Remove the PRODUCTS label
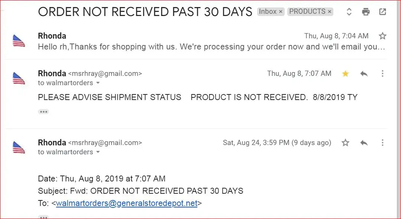Image resolution: width=401 pixels, height=219 pixels. pos(329,12)
